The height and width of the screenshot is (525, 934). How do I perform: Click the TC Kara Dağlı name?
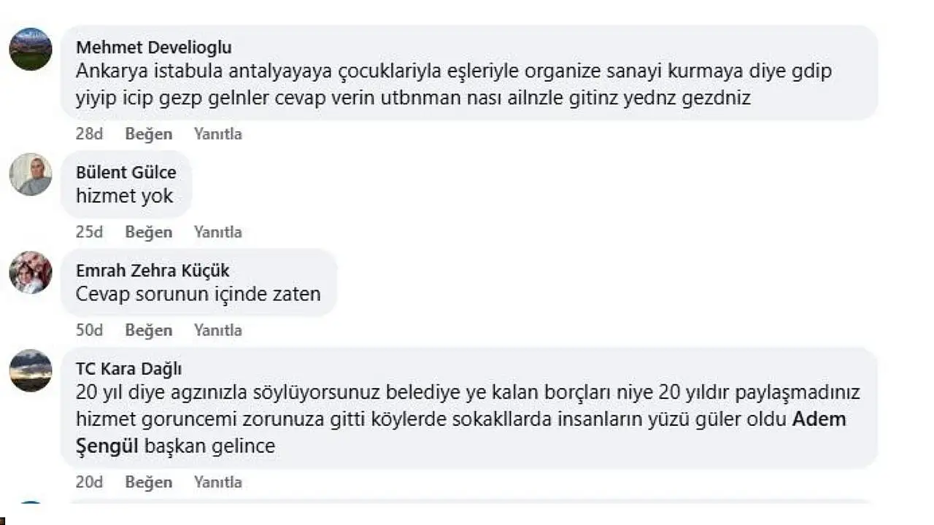[x=128, y=368]
